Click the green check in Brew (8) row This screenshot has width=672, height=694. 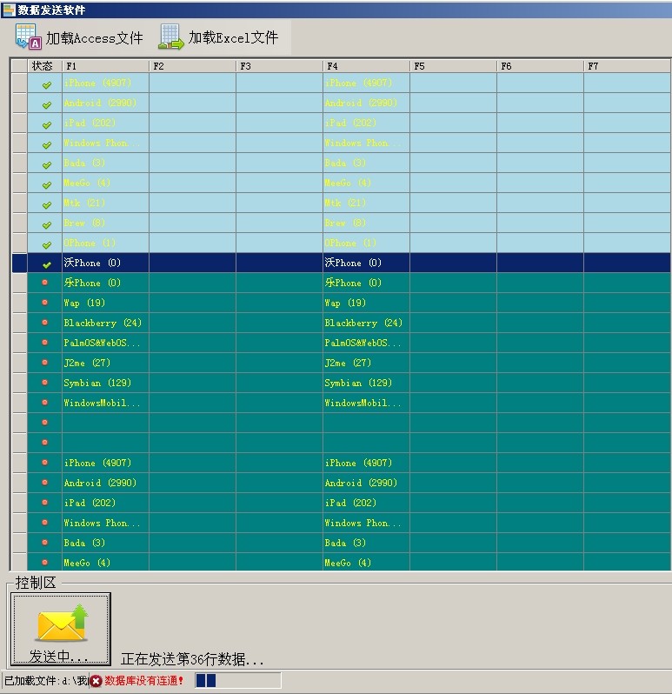46,225
